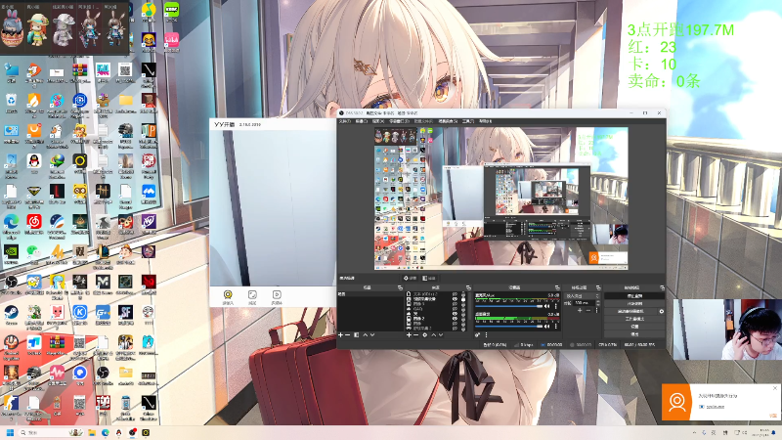Move scene up using Scenes dock arrow

(365, 334)
